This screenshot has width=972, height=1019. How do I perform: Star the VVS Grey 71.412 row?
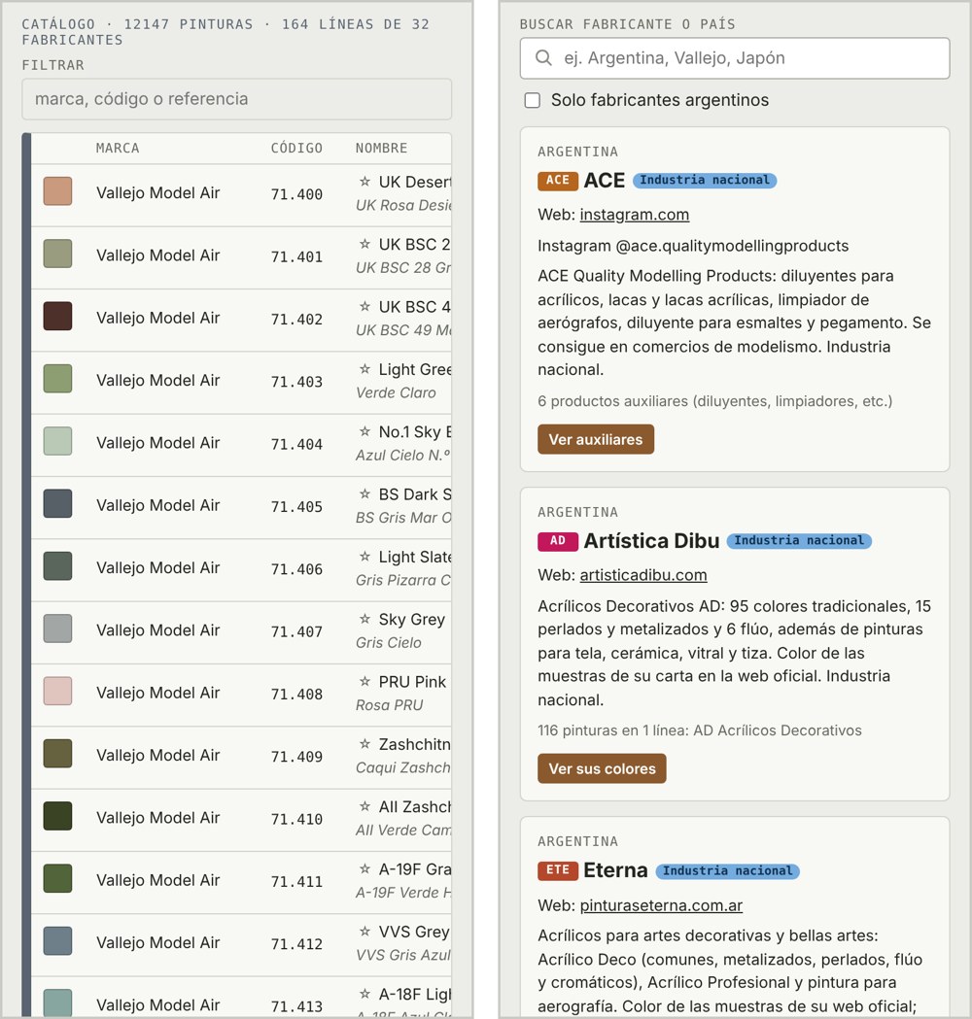coord(364,932)
